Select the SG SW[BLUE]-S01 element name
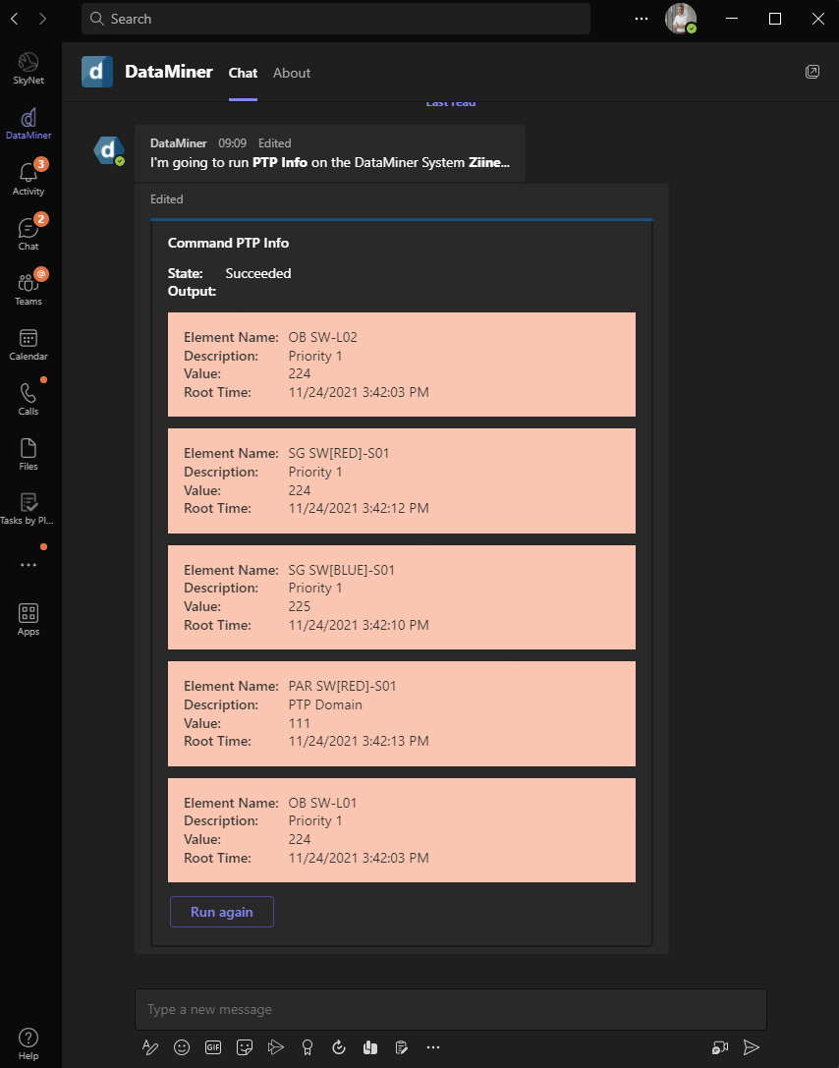The width and height of the screenshot is (839, 1068). click(341, 570)
